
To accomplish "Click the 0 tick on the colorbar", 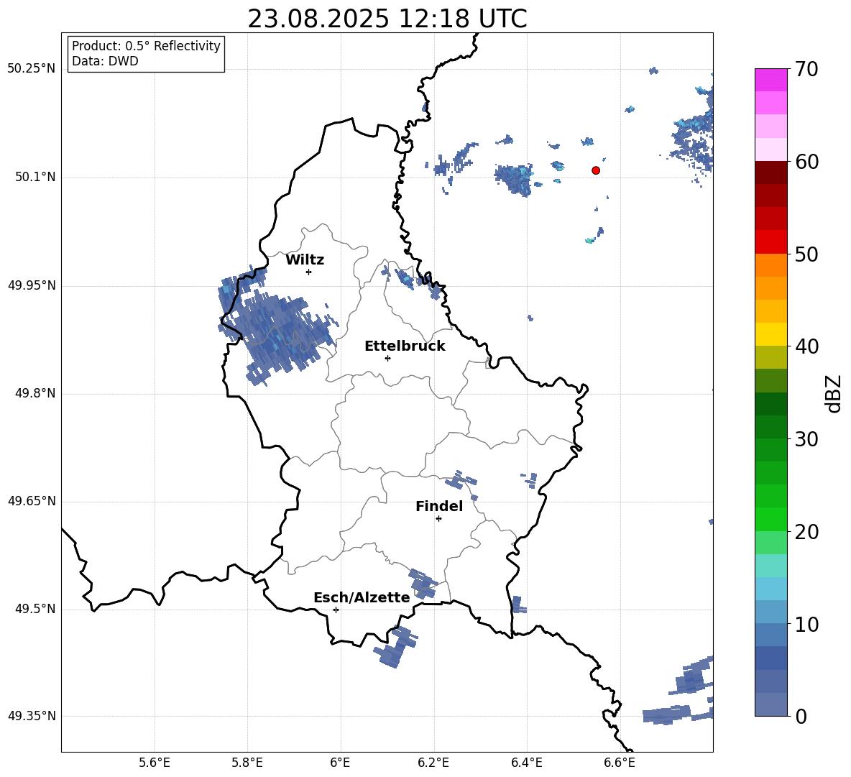I will pyautogui.click(x=801, y=716).
